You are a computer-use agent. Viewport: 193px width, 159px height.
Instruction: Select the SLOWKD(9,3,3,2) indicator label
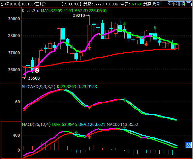tap(38, 87)
